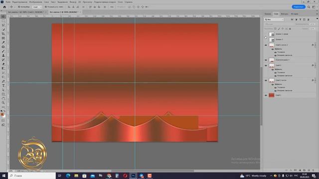
Task: Click fx badge on 'Слой 2' layer
Action: pos(313,65)
